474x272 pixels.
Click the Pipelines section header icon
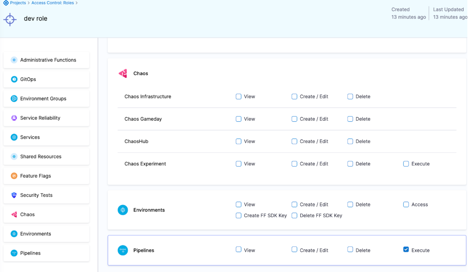click(123, 250)
